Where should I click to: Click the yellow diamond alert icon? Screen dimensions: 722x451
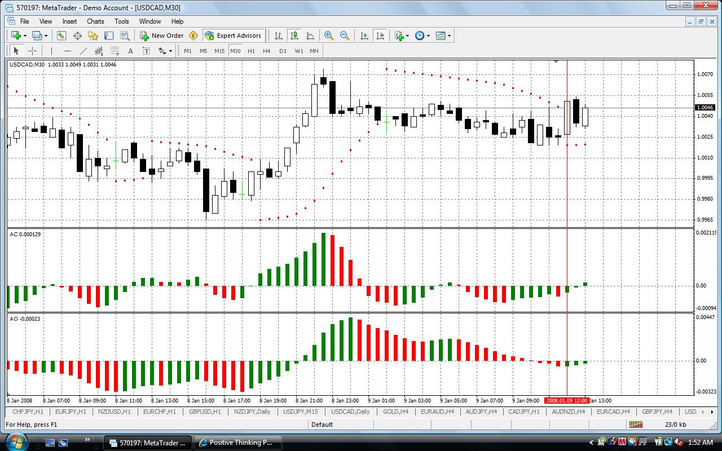(193, 36)
